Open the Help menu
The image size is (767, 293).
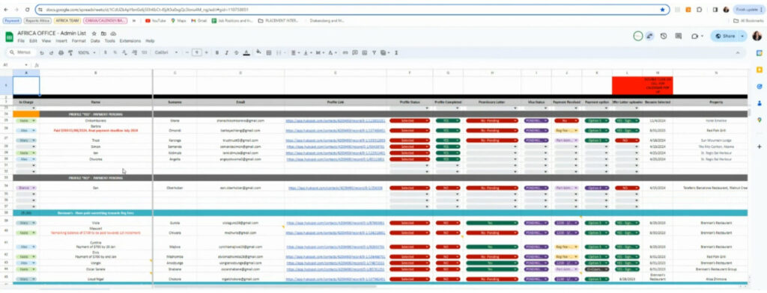tap(150, 41)
